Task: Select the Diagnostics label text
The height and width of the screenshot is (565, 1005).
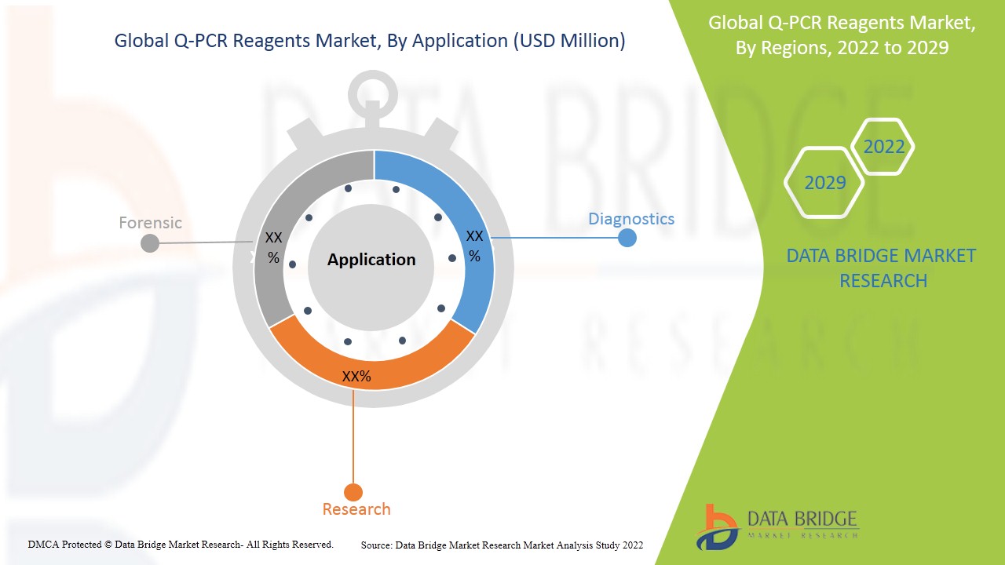Action: (x=632, y=219)
